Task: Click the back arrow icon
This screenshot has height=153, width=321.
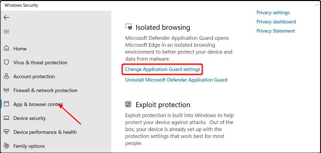Action: click(6, 18)
